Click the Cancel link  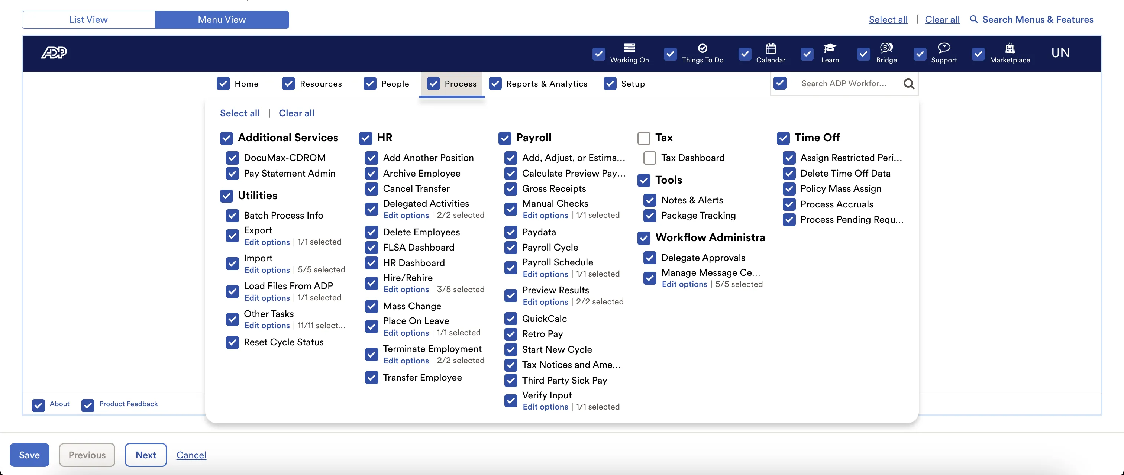click(x=191, y=455)
